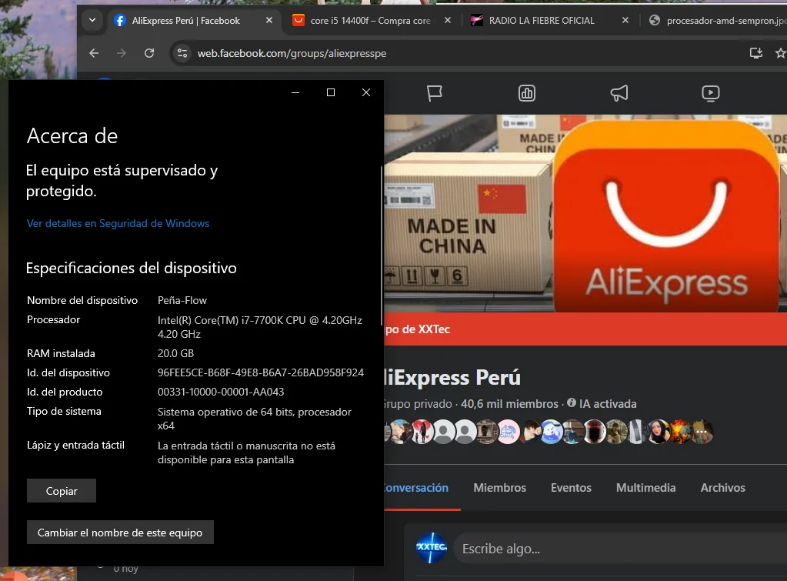Click Cambiar el nombre de este equipo

[x=120, y=533]
